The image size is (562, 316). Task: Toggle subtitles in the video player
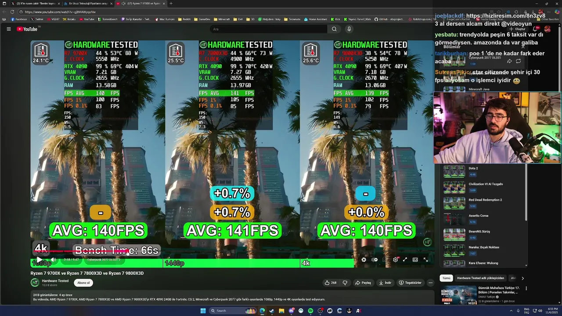point(385,260)
